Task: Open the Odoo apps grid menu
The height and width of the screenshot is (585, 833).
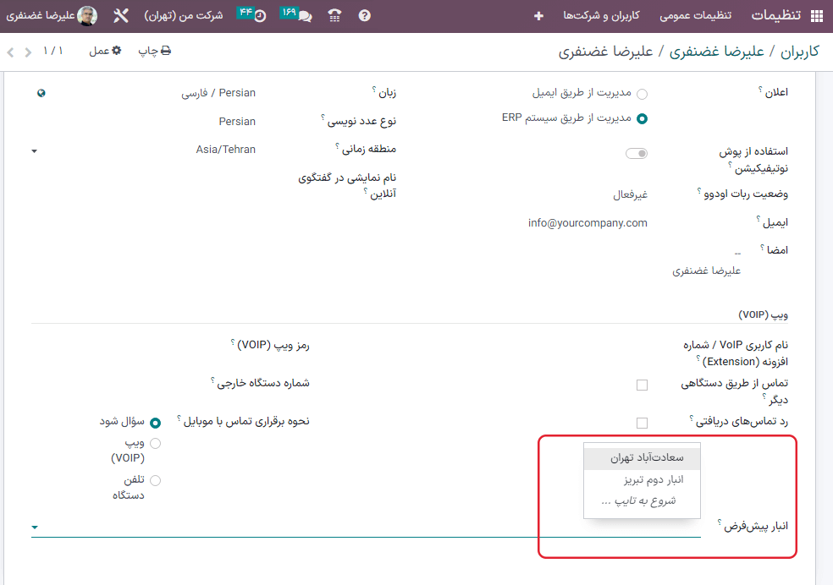Action: tap(816, 15)
